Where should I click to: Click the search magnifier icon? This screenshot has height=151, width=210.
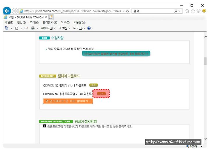[x=176, y=11]
